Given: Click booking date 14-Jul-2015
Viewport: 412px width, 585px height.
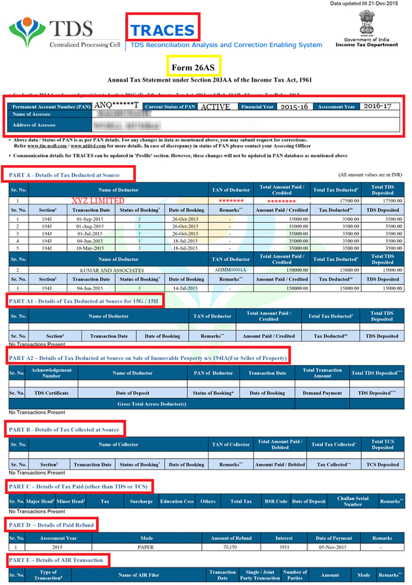Looking at the screenshot, I should [185, 289].
